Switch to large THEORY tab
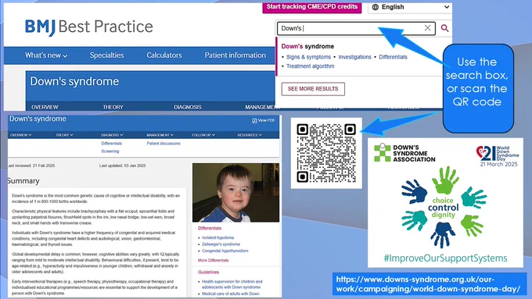532x299 pixels. 113,107
